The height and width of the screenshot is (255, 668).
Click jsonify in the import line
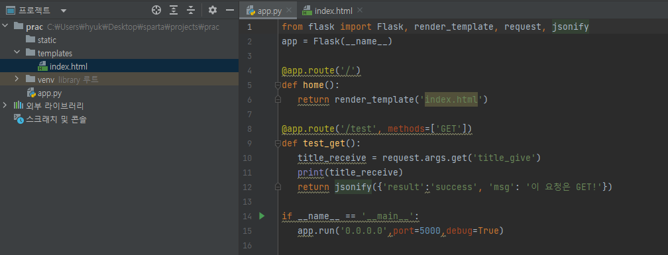tap(570, 27)
